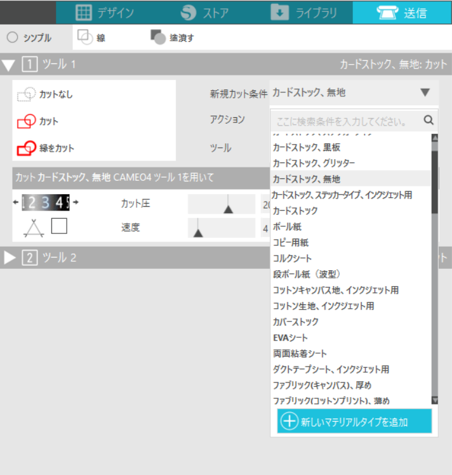Click the magnifier search icon
Screen dimensions: 452x475
[429, 120]
